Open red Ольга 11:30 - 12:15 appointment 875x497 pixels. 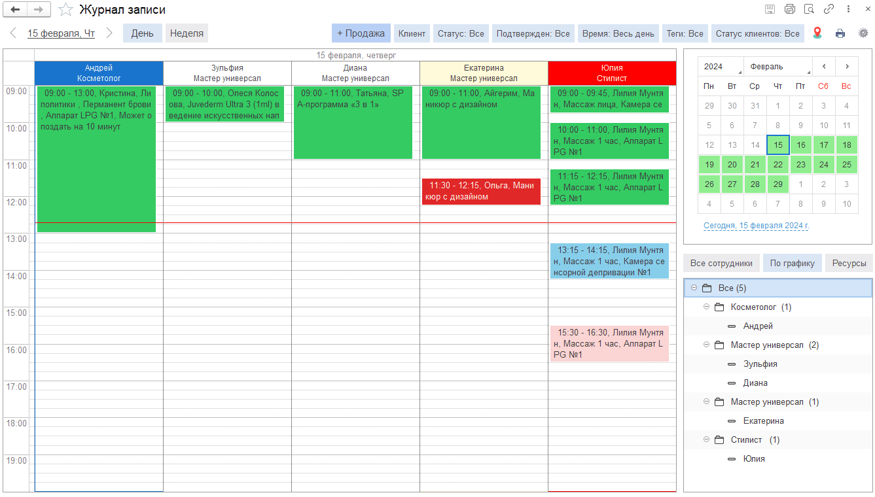481,192
